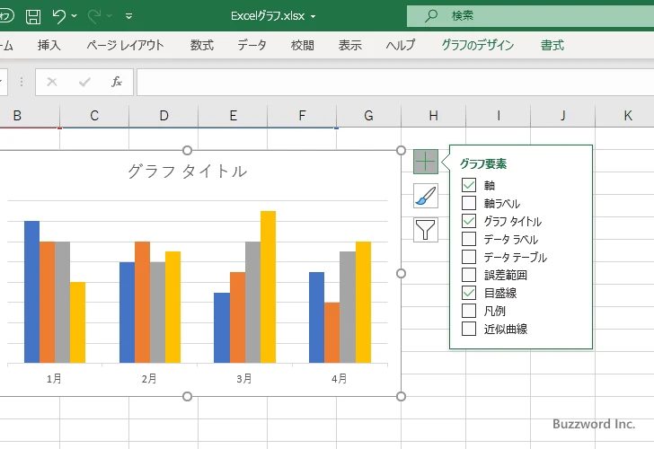Click the Redo arrow icon

(94, 16)
